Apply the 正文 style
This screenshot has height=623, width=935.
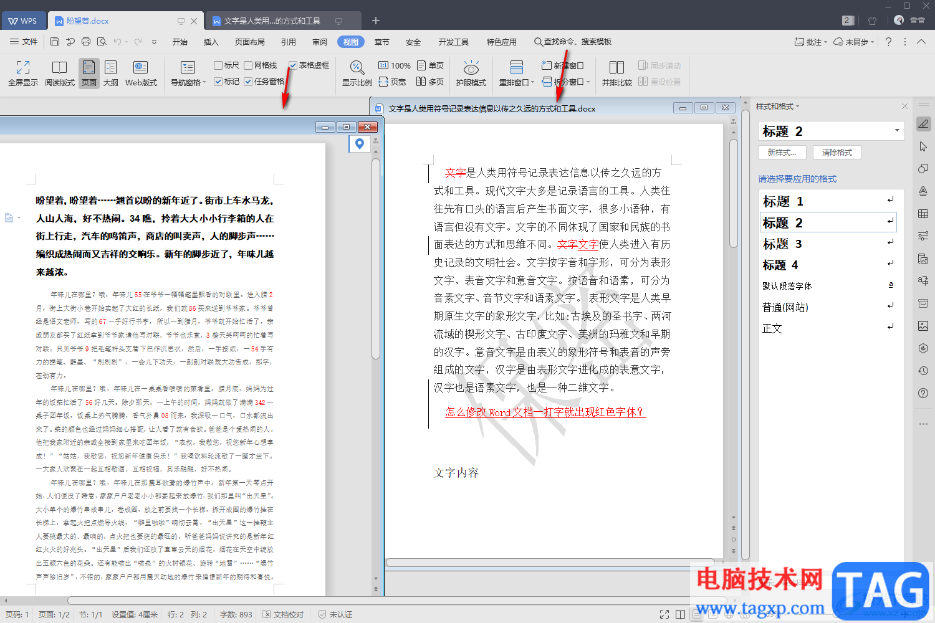(828, 328)
